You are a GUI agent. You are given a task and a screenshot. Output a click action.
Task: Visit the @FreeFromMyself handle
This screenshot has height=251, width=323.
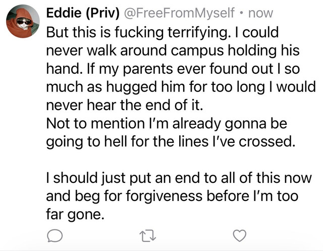[x=179, y=13]
